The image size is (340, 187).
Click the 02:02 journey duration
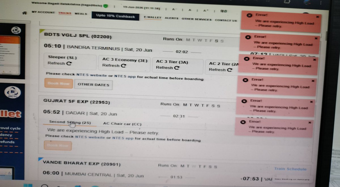pos(182,52)
